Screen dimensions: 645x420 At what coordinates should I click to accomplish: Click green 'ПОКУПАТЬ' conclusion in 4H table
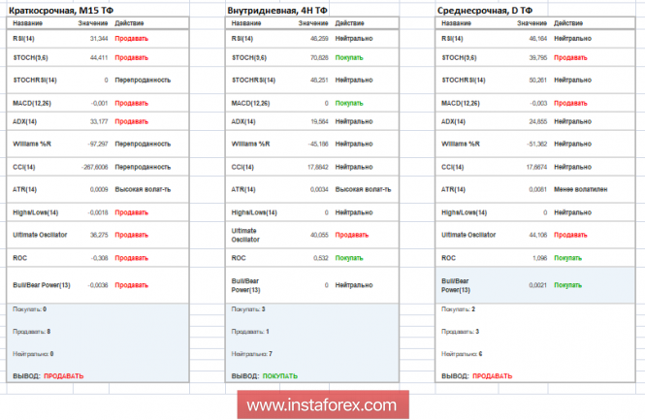pos(280,376)
